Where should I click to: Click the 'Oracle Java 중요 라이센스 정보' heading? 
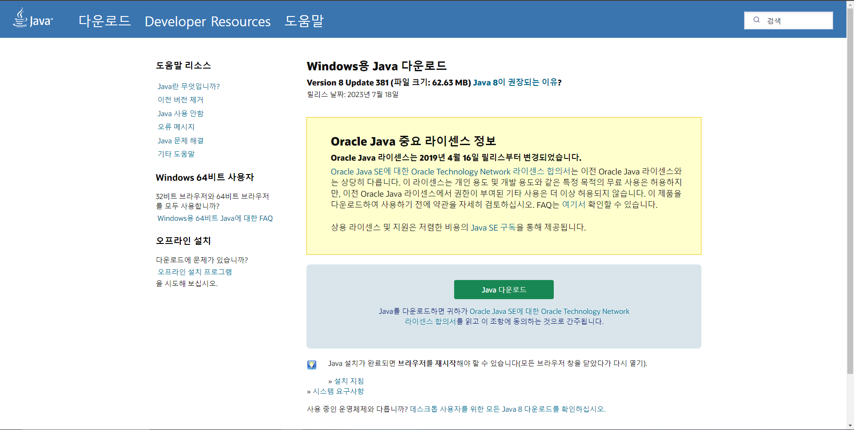tap(414, 142)
